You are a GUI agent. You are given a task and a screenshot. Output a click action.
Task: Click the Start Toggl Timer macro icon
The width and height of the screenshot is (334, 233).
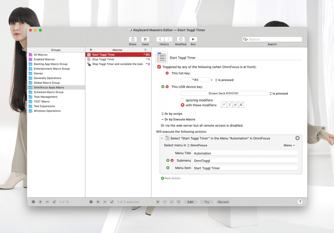162,57
